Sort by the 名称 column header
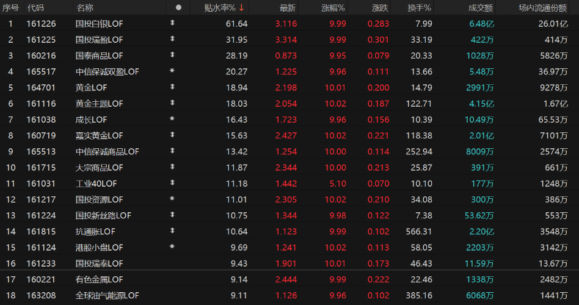 tap(85, 7)
